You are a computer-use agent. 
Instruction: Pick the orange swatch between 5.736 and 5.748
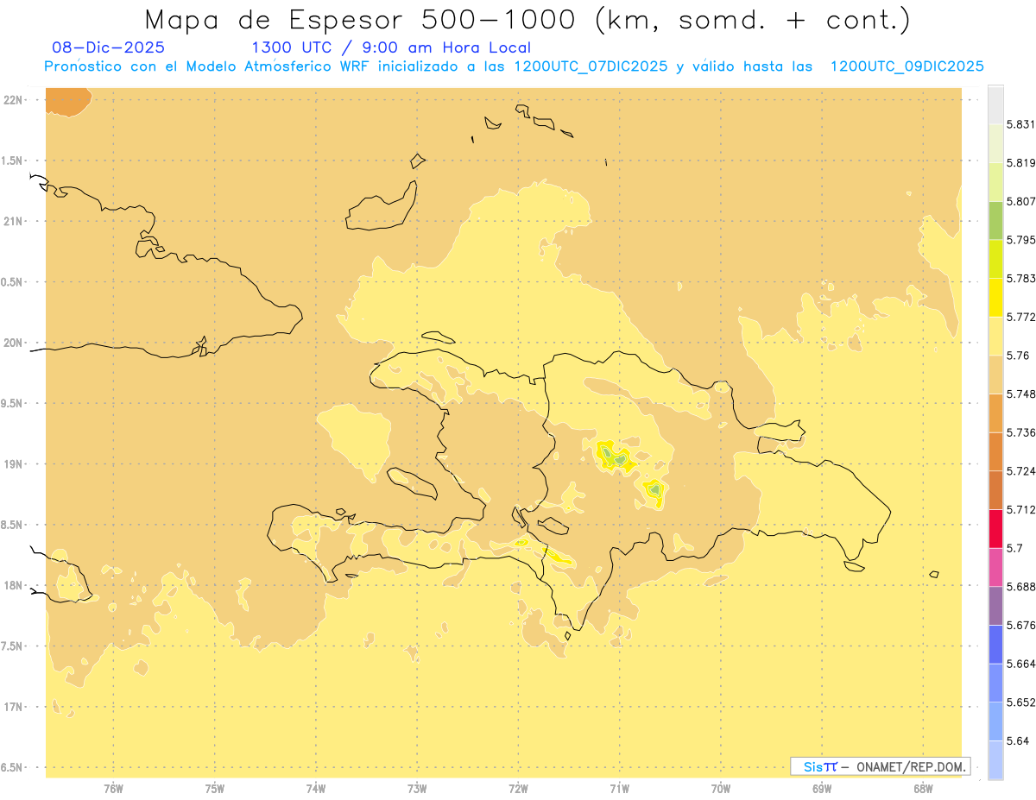[x=995, y=413]
